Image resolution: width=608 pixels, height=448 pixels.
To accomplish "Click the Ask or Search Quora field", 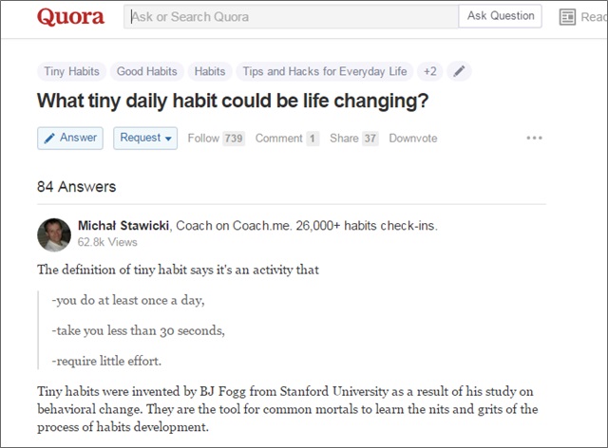I will click(290, 16).
